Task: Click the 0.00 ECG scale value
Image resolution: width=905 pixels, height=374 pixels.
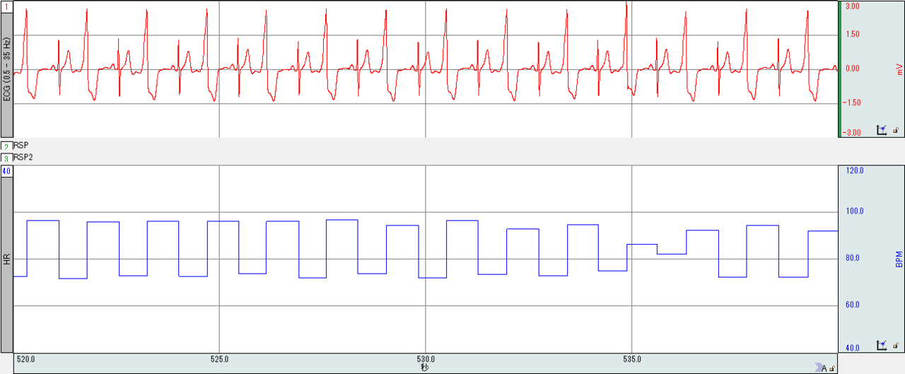Action: coord(853,69)
